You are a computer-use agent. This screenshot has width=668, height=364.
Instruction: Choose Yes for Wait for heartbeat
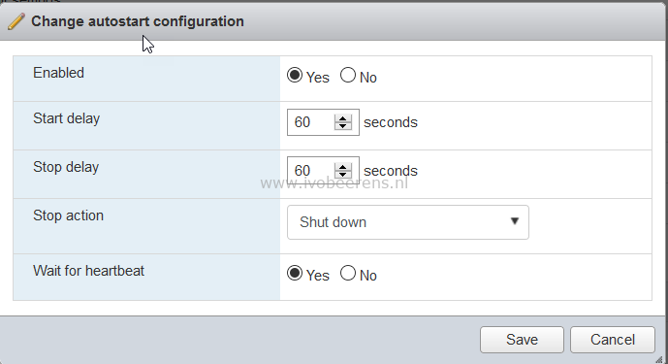[295, 273]
